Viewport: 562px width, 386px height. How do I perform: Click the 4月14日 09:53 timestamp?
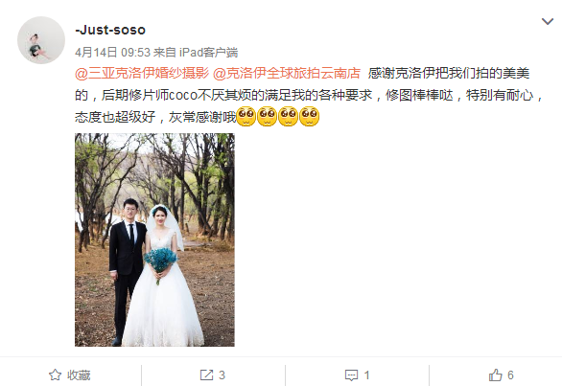[112, 53]
